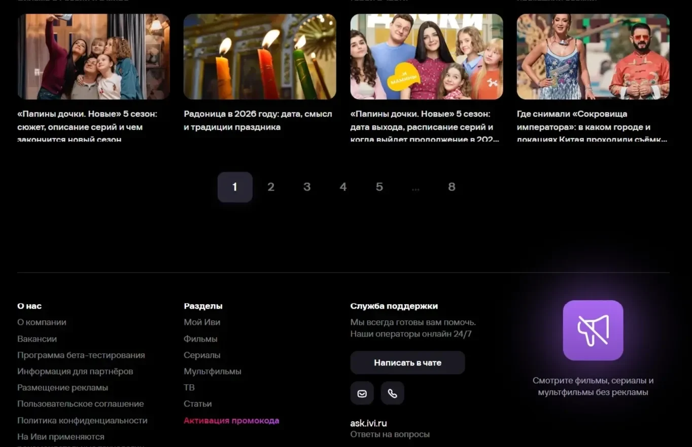Click the Ответы на вопросы text
692x447 pixels.
coord(390,434)
